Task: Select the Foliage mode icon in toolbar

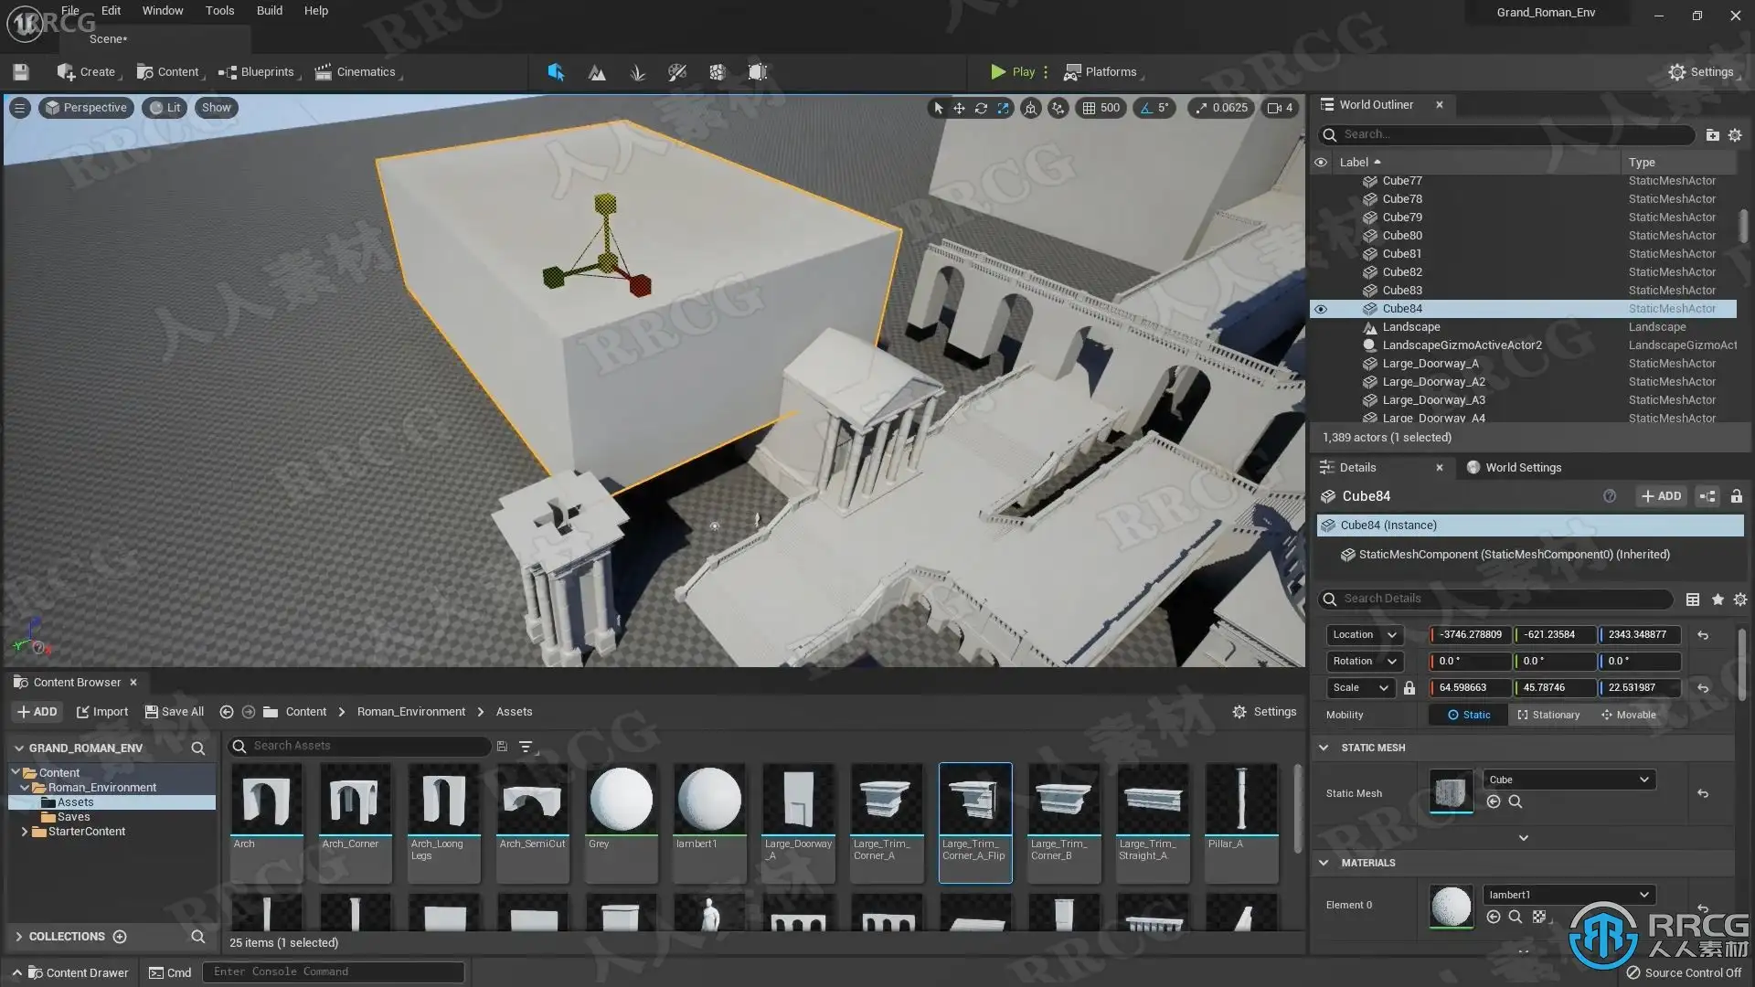Action: pyautogui.click(x=637, y=72)
